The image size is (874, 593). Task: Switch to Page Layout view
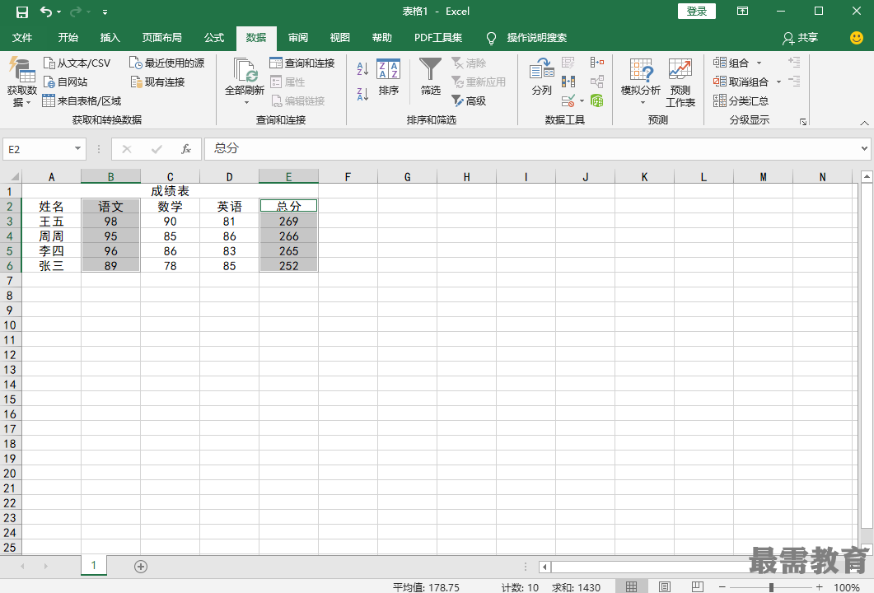[x=665, y=586]
